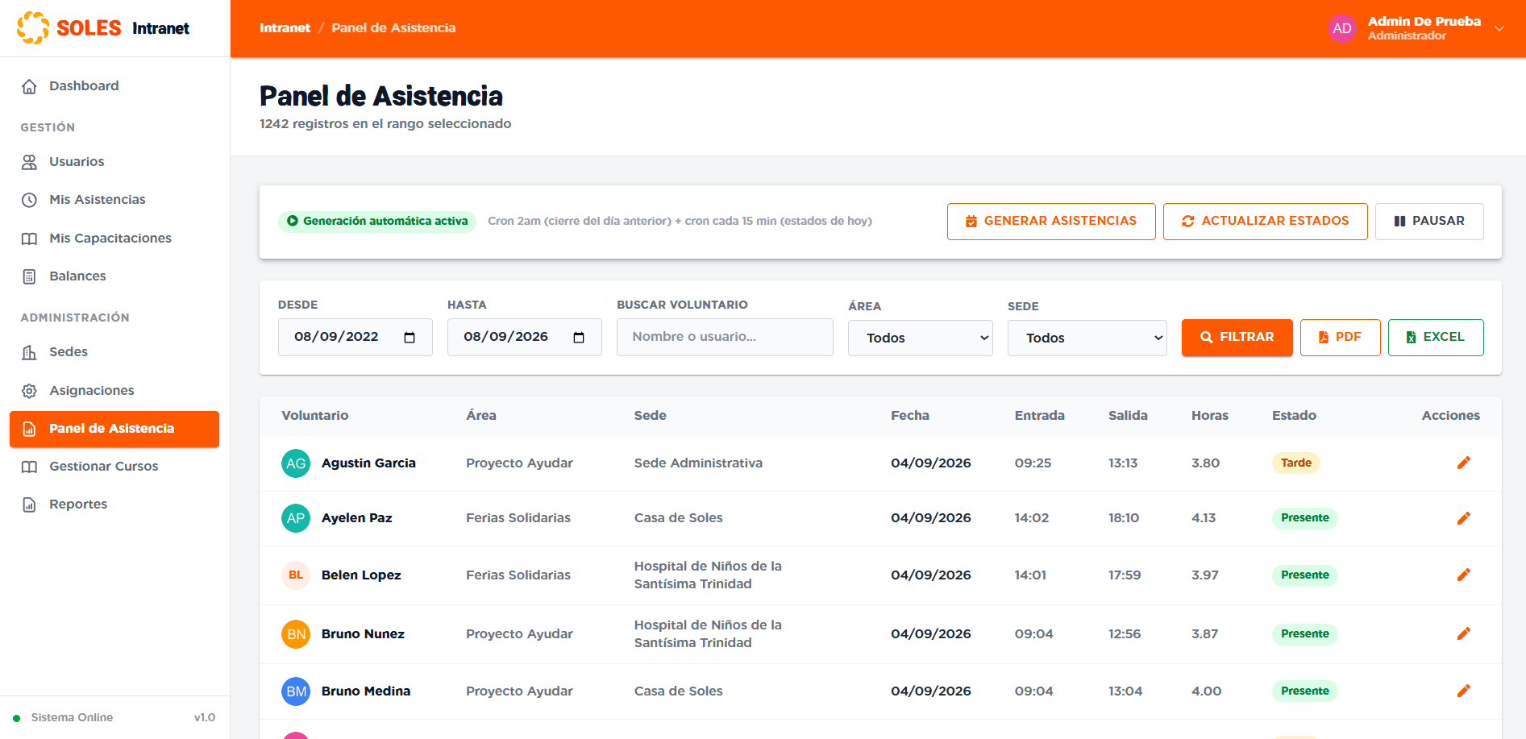Screen dimensions: 1526x739
Task: Click the Tarde status badge for Agustin Garcia
Action: click(x=1296, y=463)
